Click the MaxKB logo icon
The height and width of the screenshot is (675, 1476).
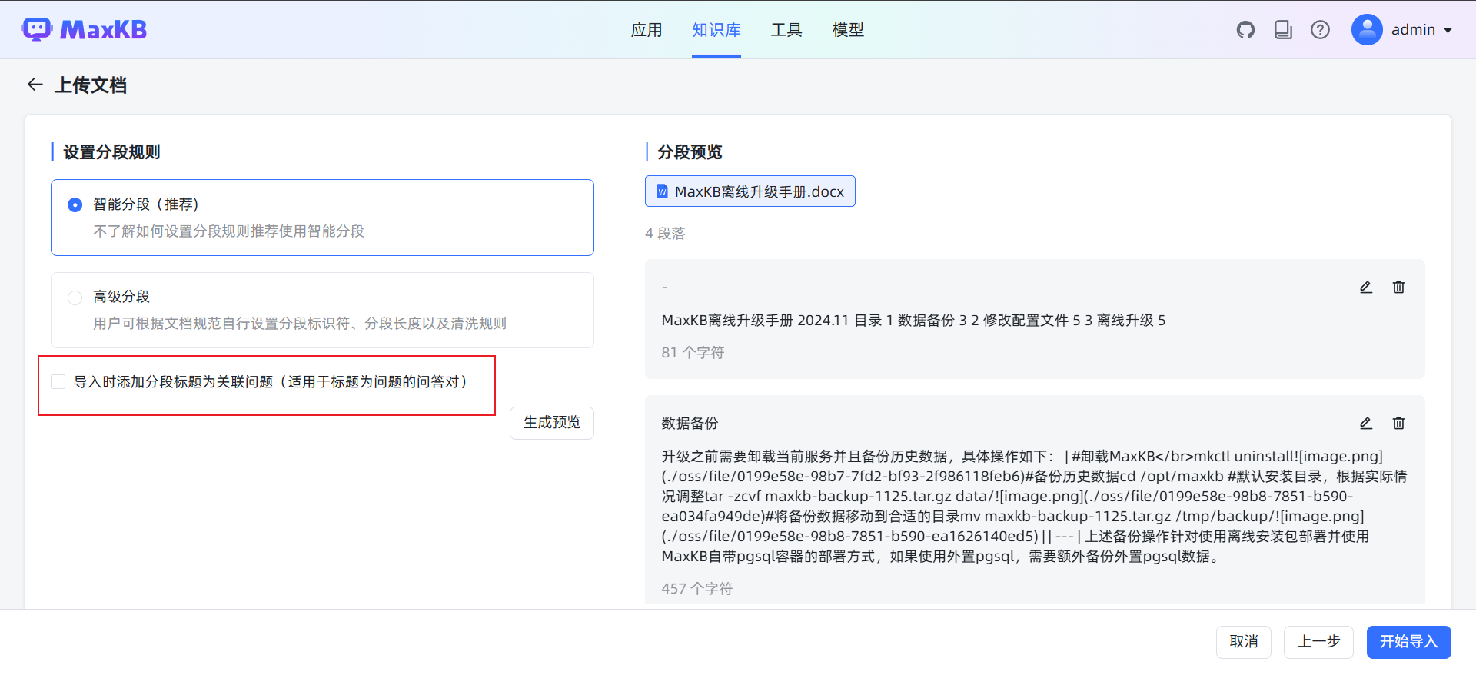[36, 29]
